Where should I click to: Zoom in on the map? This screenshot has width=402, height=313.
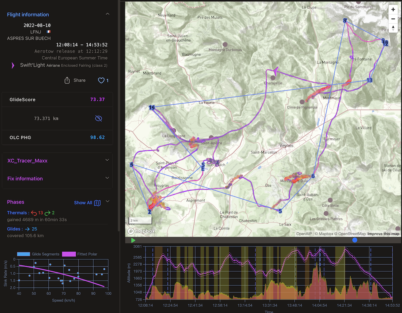393,10
